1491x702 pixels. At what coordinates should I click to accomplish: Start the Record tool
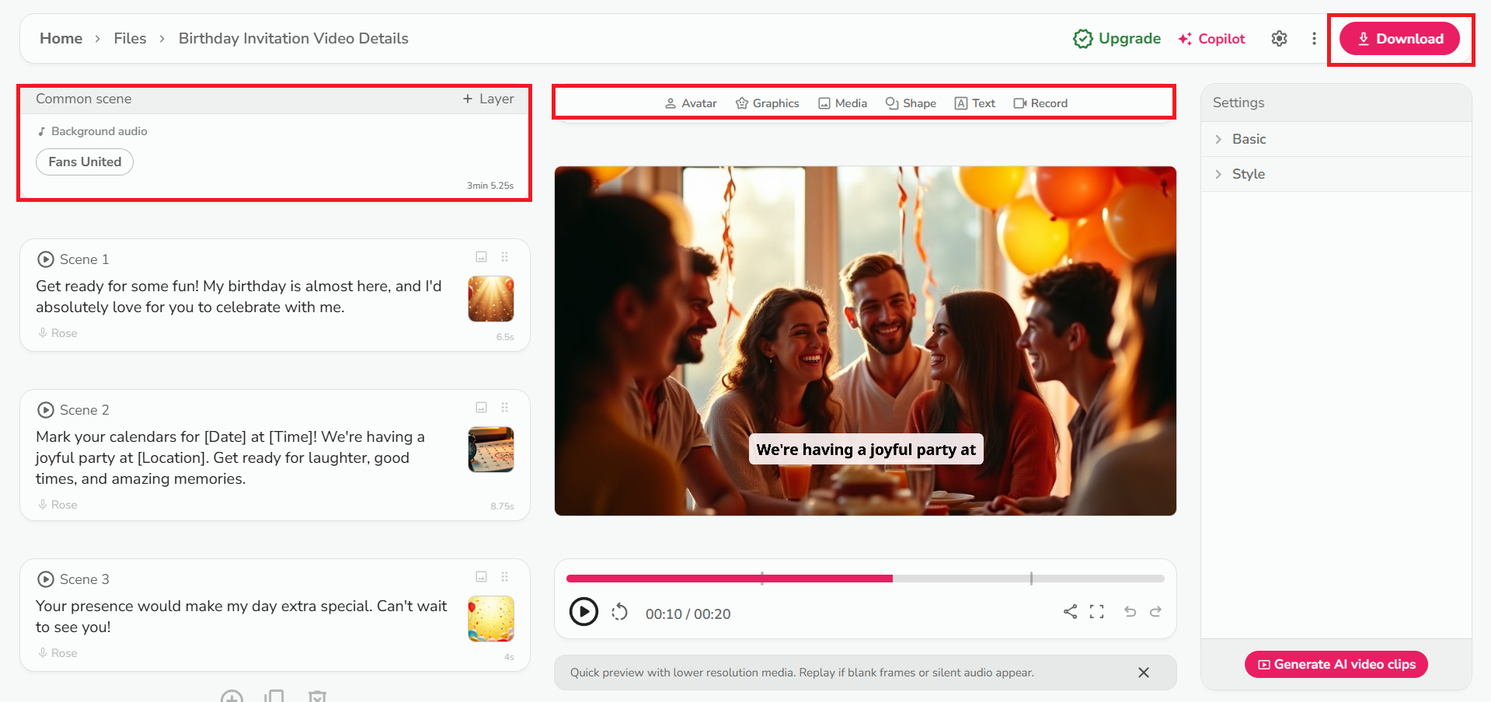click(1041, 103)
